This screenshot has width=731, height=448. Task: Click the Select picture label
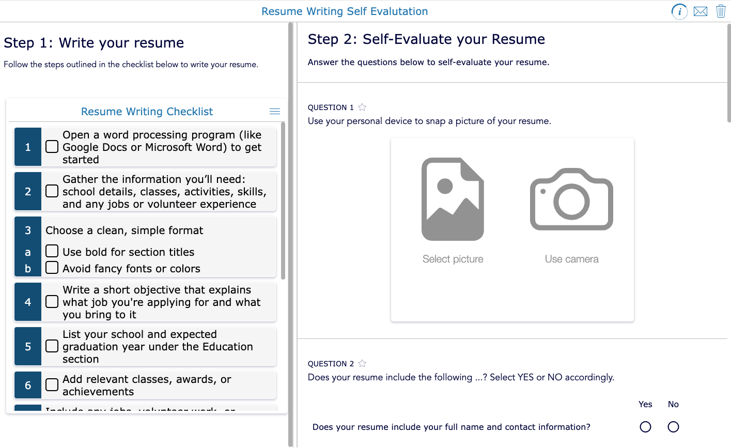[453, 259]
